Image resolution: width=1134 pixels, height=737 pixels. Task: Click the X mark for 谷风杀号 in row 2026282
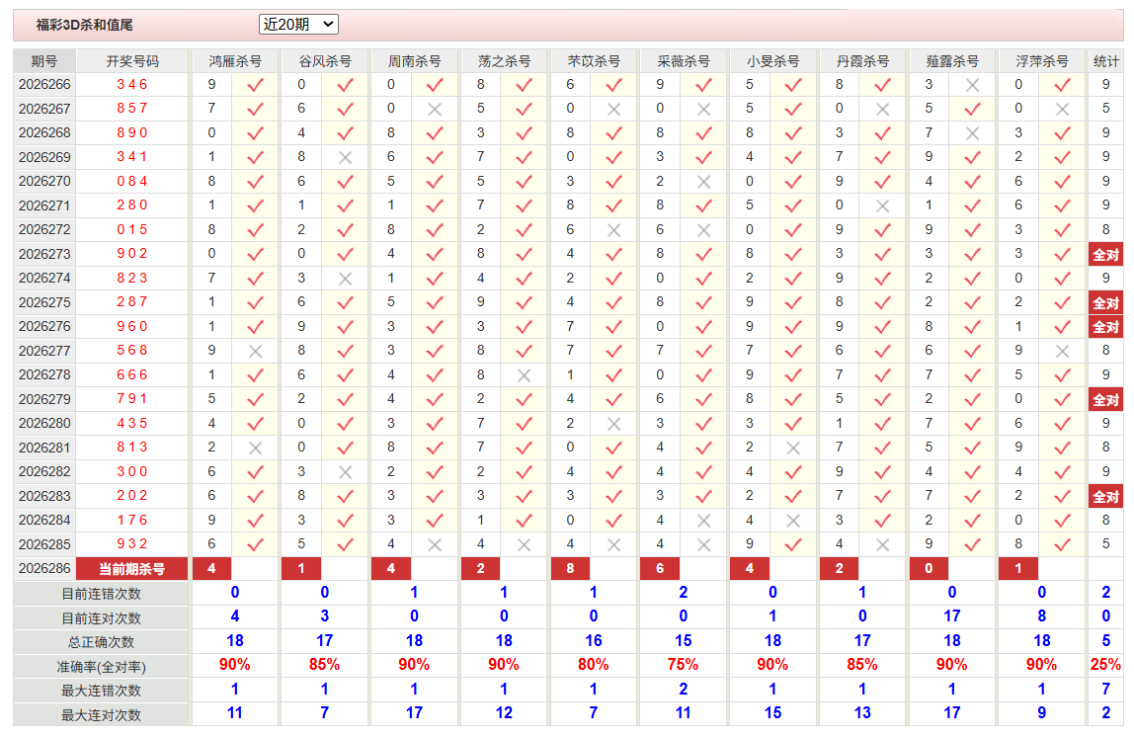pos(345,472)
